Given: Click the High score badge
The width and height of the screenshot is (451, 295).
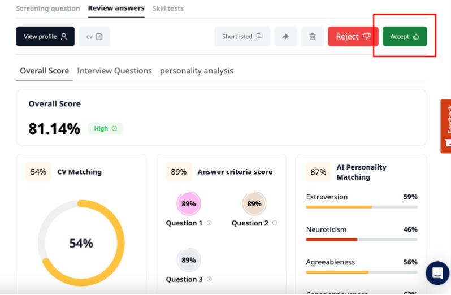Looking at the screenshot, I should coord(105,128).
